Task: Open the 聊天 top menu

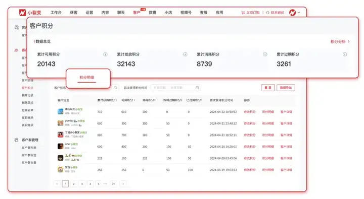Action: (x=121, y=13)
